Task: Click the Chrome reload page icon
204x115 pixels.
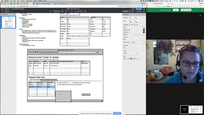Action: coord(6,6)
